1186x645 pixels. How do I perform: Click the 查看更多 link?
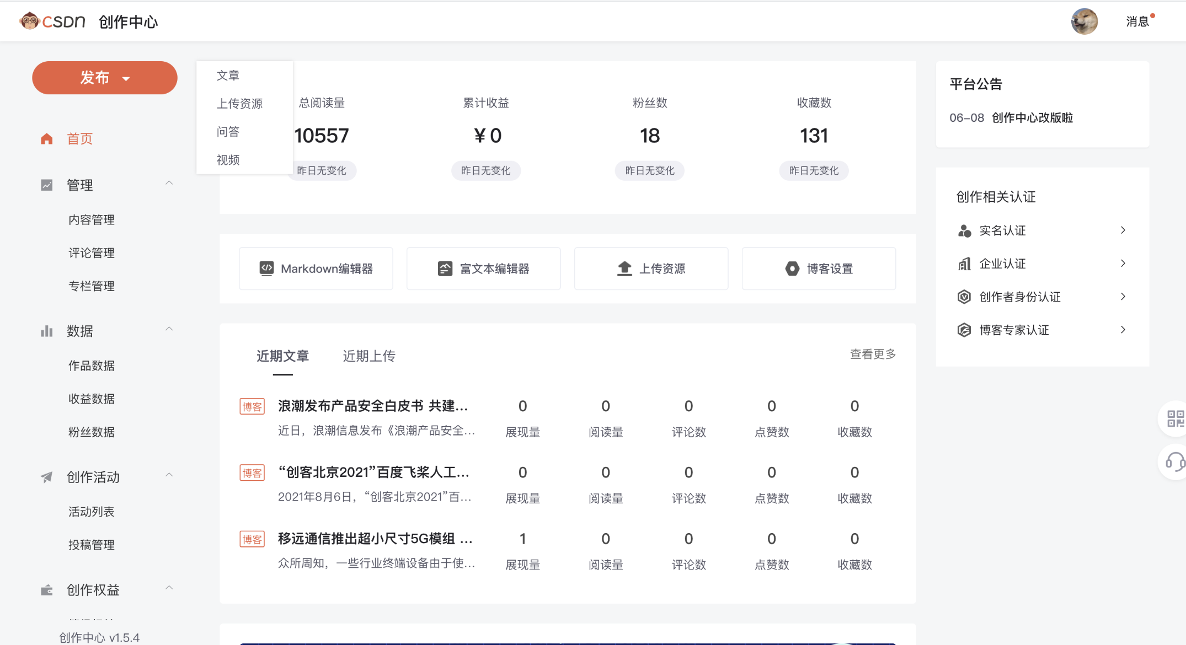click(x=873, y=354)
